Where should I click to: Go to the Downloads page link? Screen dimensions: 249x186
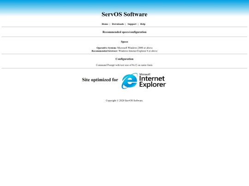[x=118, y=24]
